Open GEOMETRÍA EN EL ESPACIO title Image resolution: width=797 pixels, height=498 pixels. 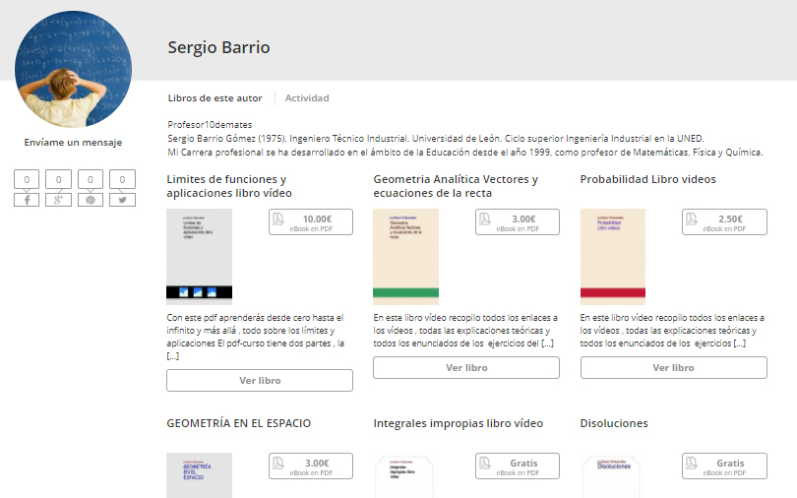pyautogui.click(x=239, y=423)
